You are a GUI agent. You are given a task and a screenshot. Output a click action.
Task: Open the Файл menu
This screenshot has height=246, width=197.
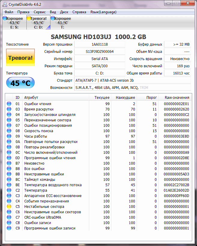pos(9,12)
